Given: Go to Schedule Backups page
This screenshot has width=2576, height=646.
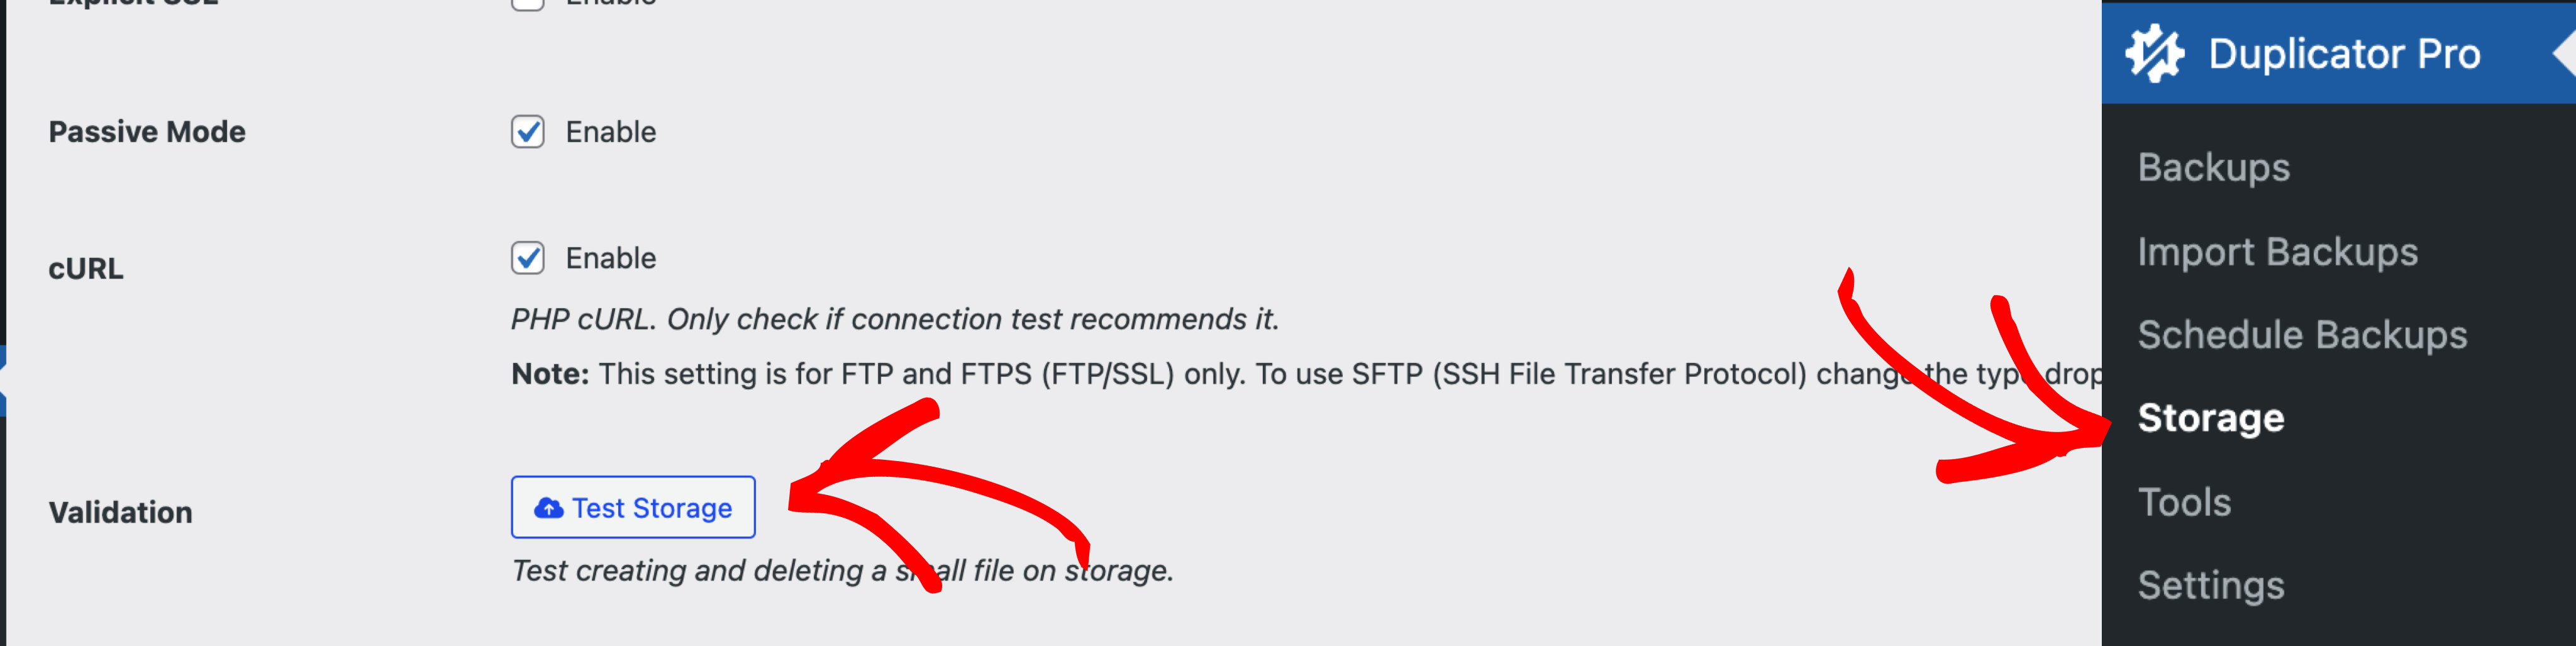Looking at the screenshot, I should point(2302,334).
